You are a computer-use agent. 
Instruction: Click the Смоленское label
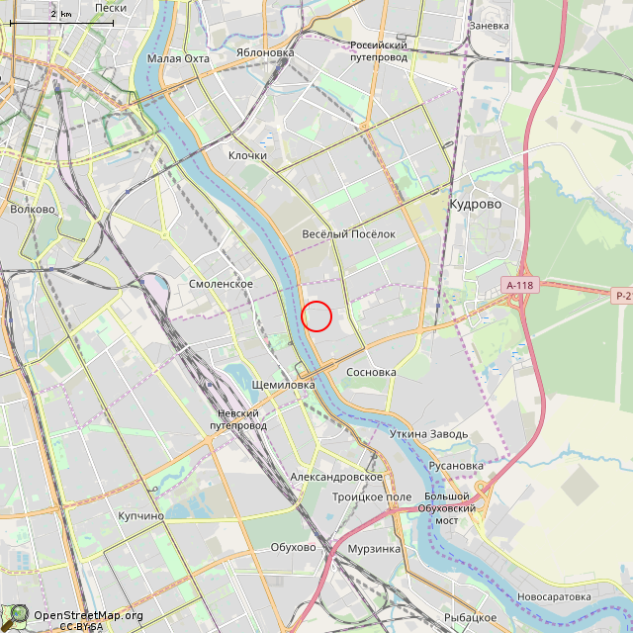point(221,284)
